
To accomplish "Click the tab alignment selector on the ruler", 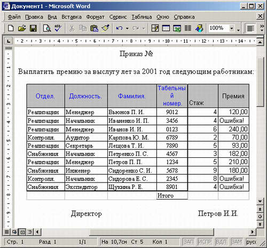I will point(9,41).
